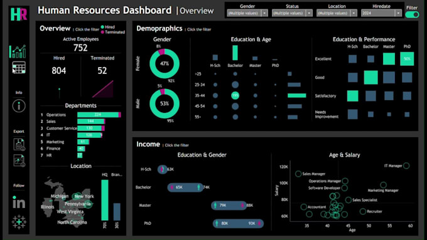Click the Finance department bar
The width and height of the screenshot is (427, 240).
click(81, 149)
